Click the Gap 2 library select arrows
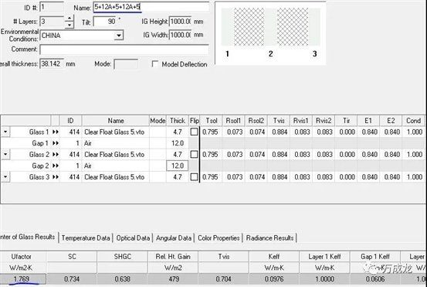This screenshot has width=427, height=287. point(56,166)
